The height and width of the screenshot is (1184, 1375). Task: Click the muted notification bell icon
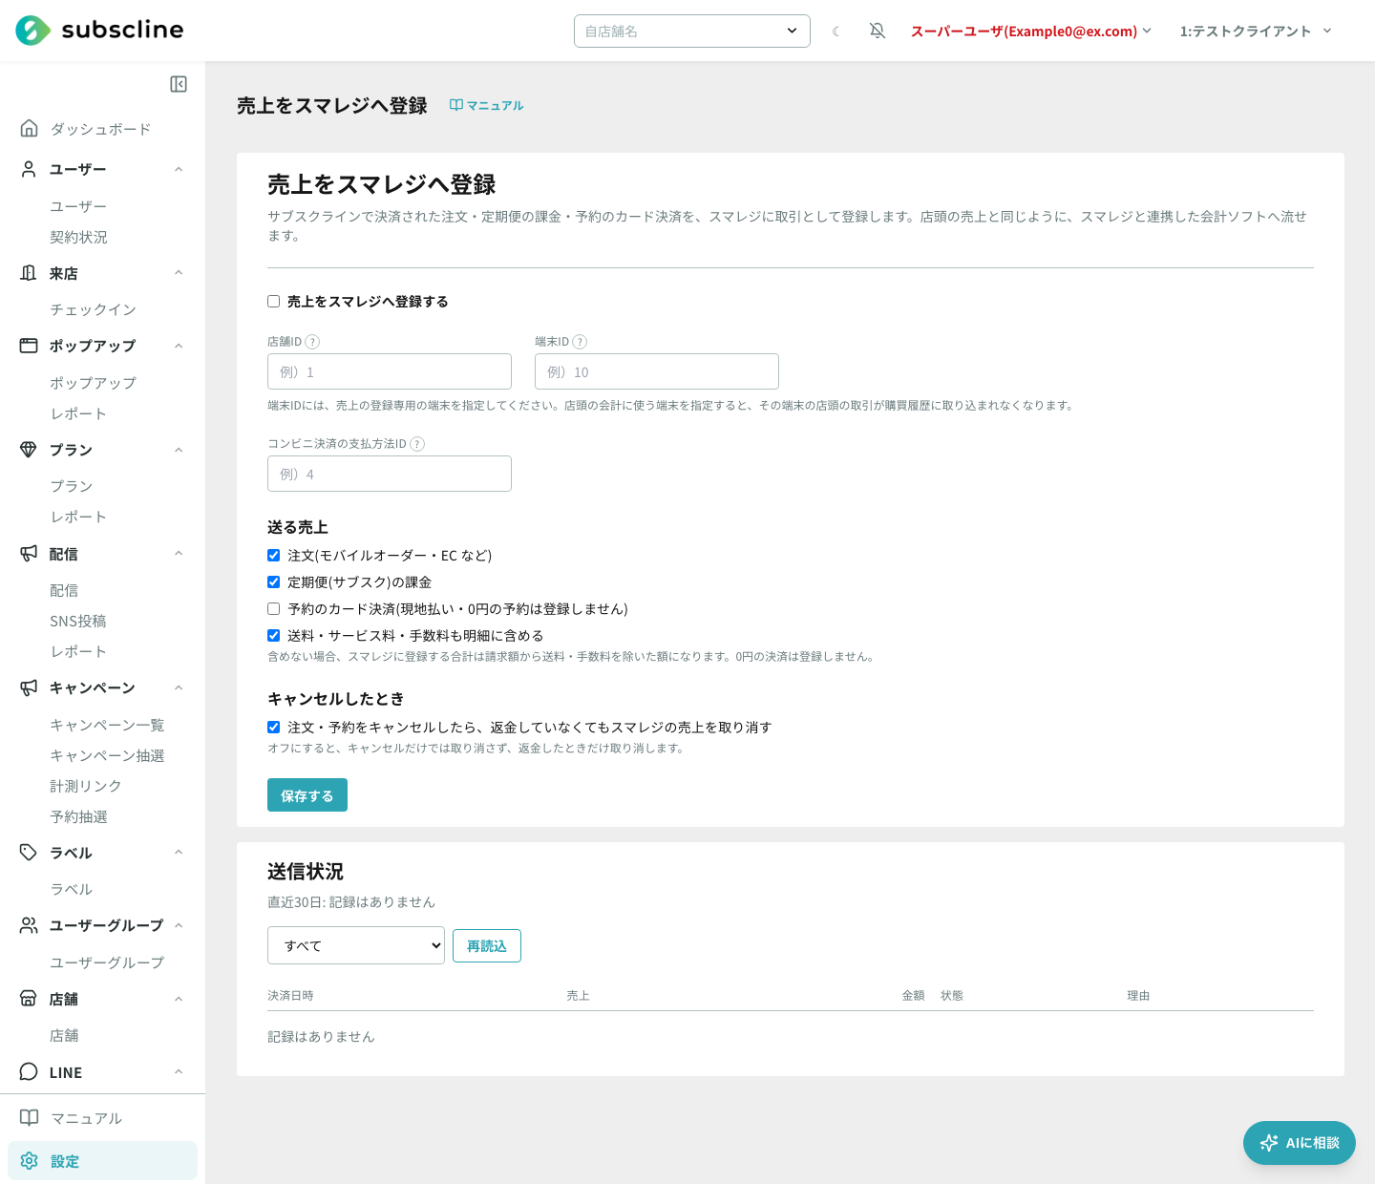(878, 32)
